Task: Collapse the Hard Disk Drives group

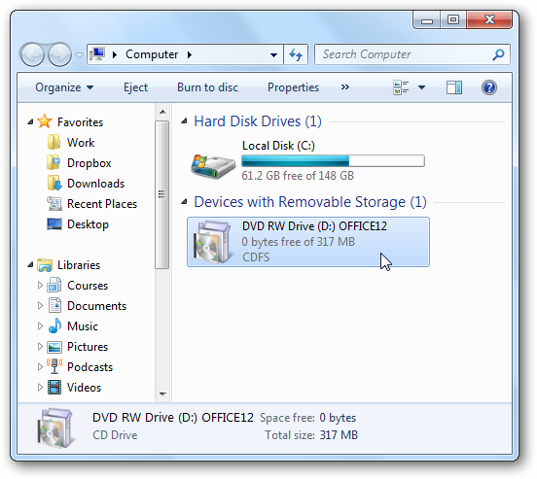Action: point(184,120)
